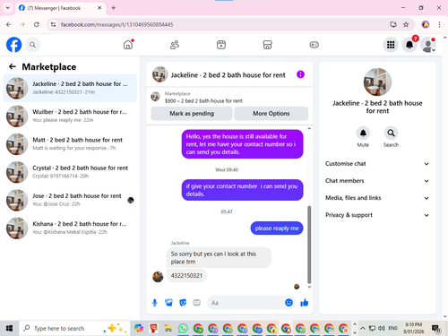This screenshot has height=336, width=448.
Task: Send a thumbs-up like
Action: click(x=305, y=303)
